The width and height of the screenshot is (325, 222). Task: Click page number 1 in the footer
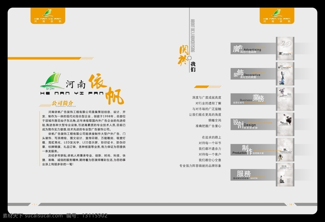click(34, 204)
